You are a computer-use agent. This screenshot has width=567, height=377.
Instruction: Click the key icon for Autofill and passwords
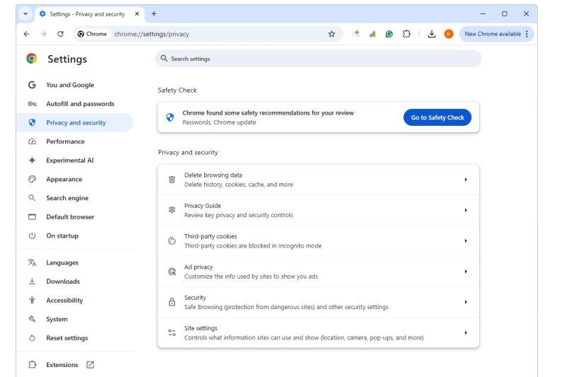click(x=32, y=104)
